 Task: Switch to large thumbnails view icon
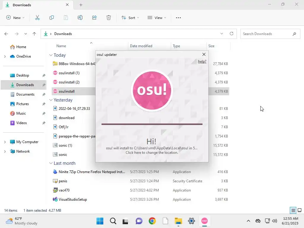pyautogui.click(x=300, y=210)
